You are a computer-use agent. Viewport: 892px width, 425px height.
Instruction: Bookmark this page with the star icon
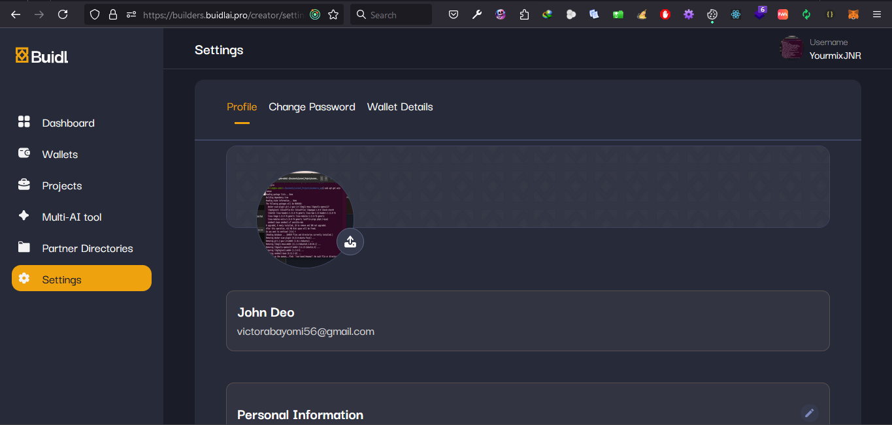coord(333,14)
